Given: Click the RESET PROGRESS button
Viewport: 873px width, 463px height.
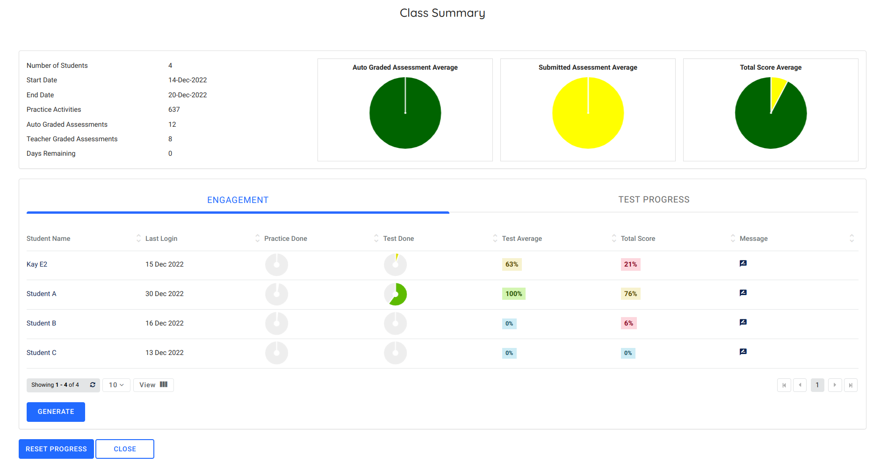Looking at the screenshot, I should pos(56,449).
